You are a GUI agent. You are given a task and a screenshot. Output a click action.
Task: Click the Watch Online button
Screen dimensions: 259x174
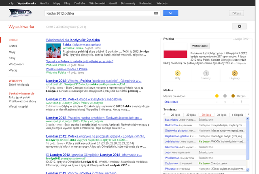tap(200, 46)
